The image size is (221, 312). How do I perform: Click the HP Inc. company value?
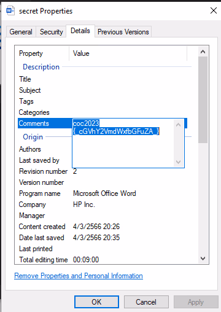84,205
